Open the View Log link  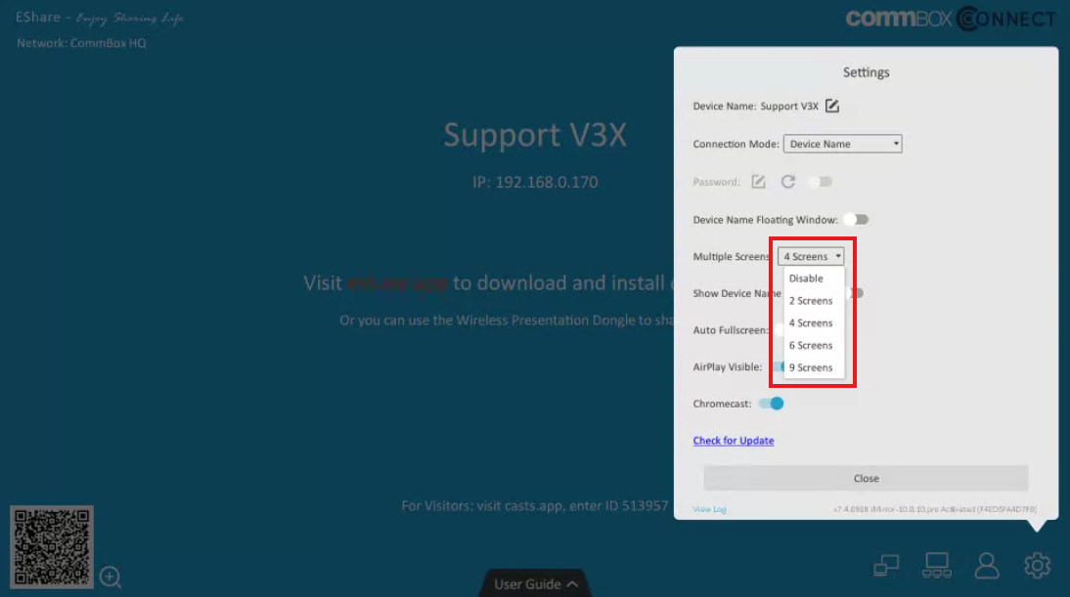point(707,508)
